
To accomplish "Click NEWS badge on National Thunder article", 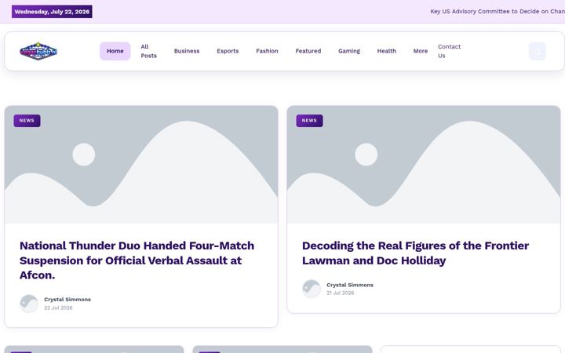I will click(x=27, y=121).
